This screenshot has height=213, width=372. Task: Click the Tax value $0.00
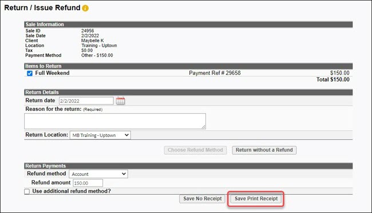coord(87,50)
